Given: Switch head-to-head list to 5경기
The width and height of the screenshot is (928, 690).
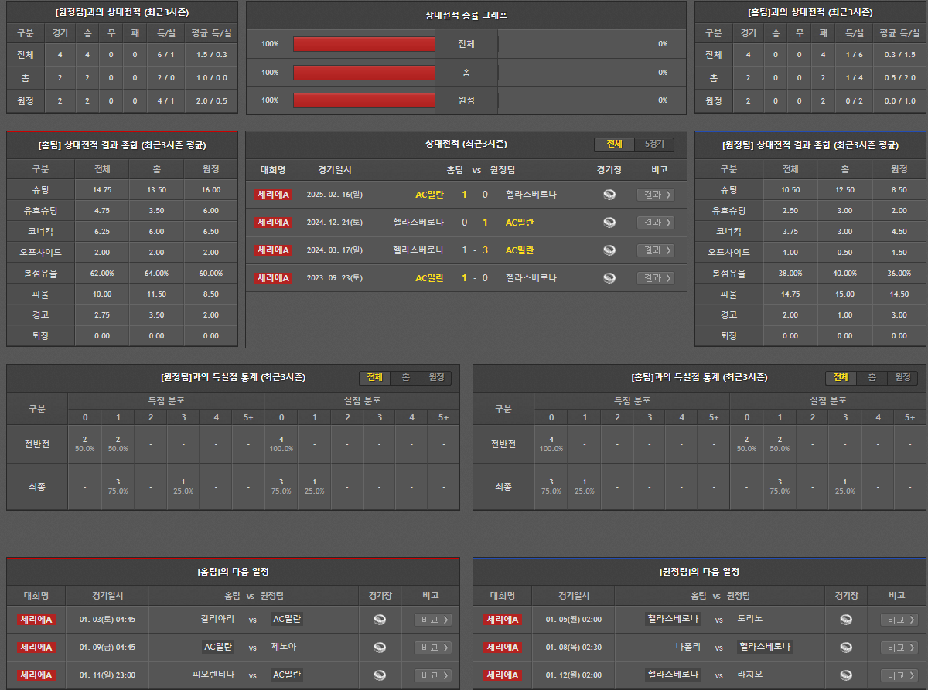Looking at the screenshot, I should coord(654,144).
